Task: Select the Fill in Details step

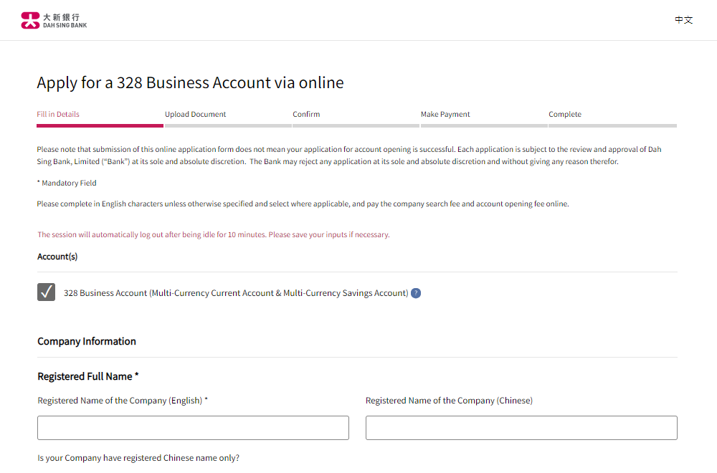Action: coord(59,114)
